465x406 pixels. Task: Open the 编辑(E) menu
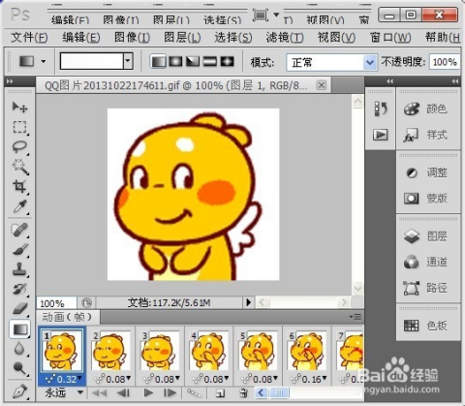coord(81,38)
